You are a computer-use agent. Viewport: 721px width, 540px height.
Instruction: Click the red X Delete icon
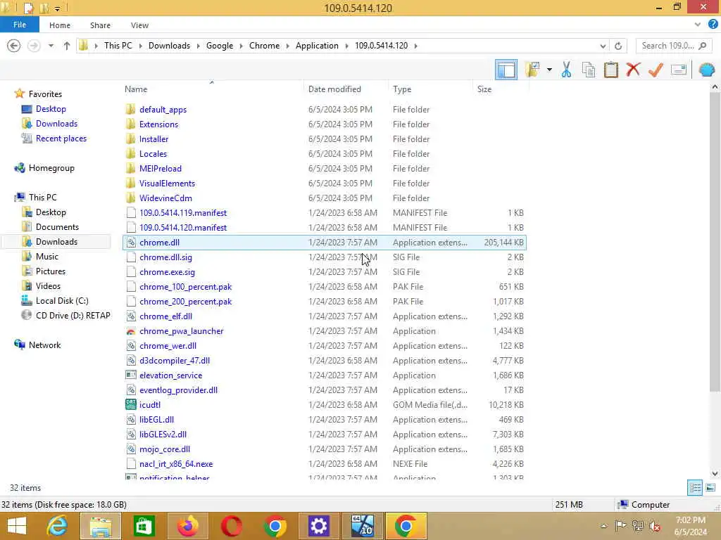(x=633, y=70)
